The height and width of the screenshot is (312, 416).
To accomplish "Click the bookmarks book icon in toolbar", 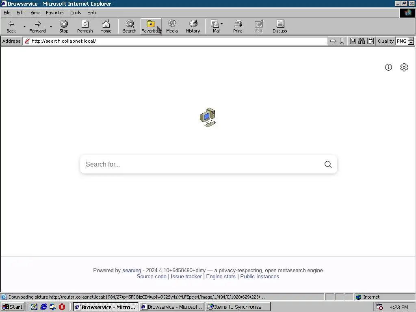I will coord(353,41).
